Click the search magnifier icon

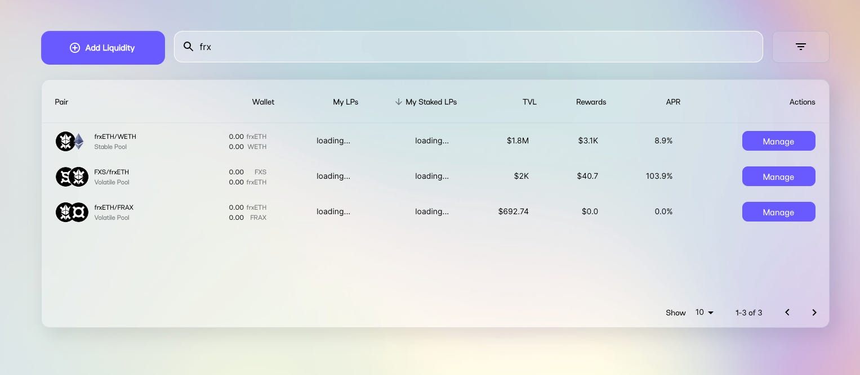point(189,47)
